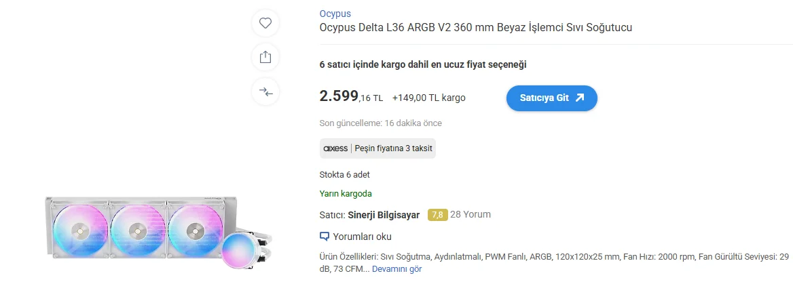Click the 7,8 seller rating badge
This screenshot has height=282, width=793.
coord(437,215)
